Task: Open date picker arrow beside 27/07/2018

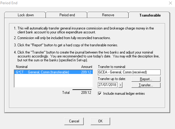Action: (120, 85)
